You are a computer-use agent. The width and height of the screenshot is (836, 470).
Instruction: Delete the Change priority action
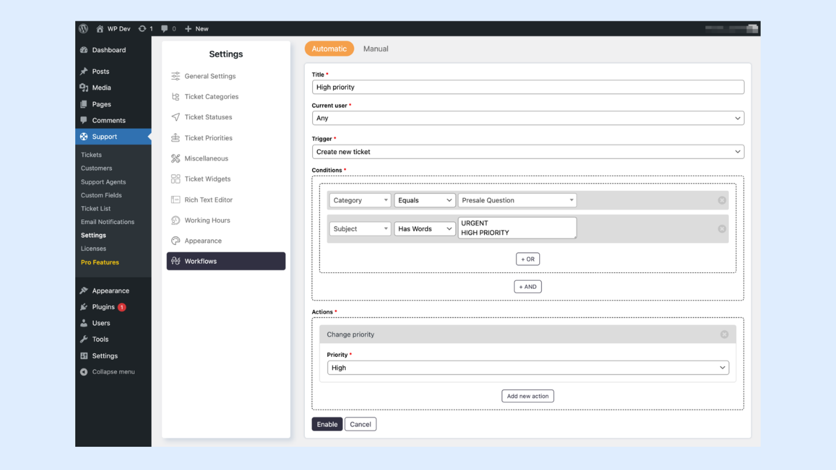click(724, 335)
